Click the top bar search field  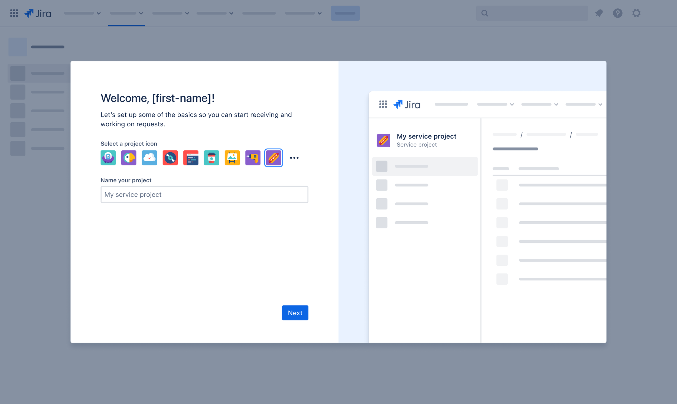[x=532, y=13]
